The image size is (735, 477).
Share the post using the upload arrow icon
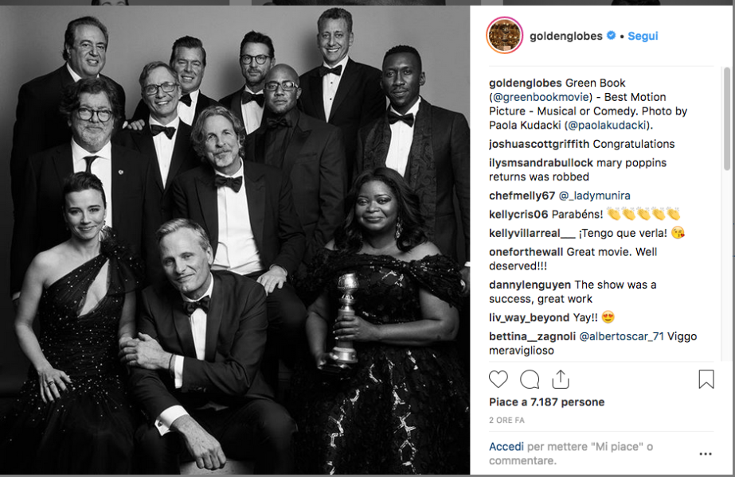(561, 379)
